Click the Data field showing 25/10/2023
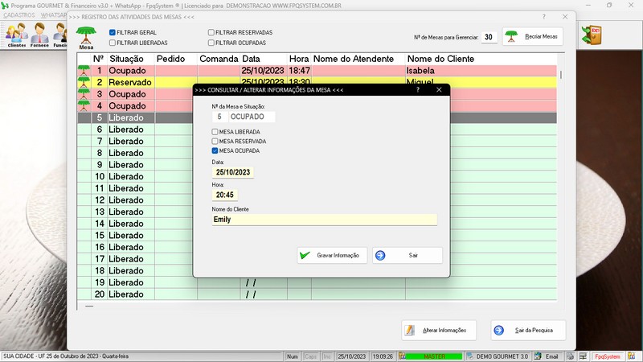643x362 pixels. tap(233, 172)
